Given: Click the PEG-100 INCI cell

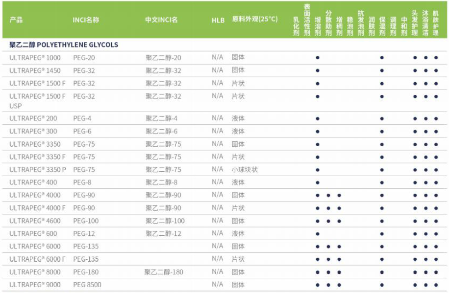Looking at the screenshot, I should pyautogui.click(x=86, y=221).
